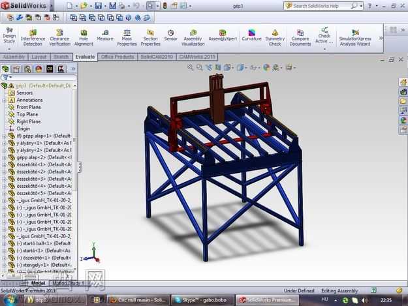Screen dimensions: 408x306
Task: Expand összekötő<1> component node
Action: 4,165
